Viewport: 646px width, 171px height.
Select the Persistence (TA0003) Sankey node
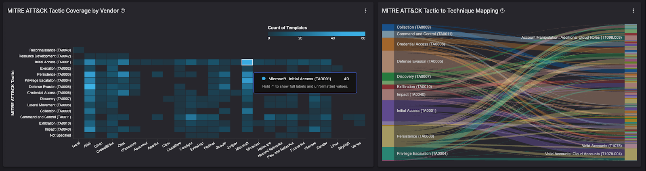click(x=388, y=136)
